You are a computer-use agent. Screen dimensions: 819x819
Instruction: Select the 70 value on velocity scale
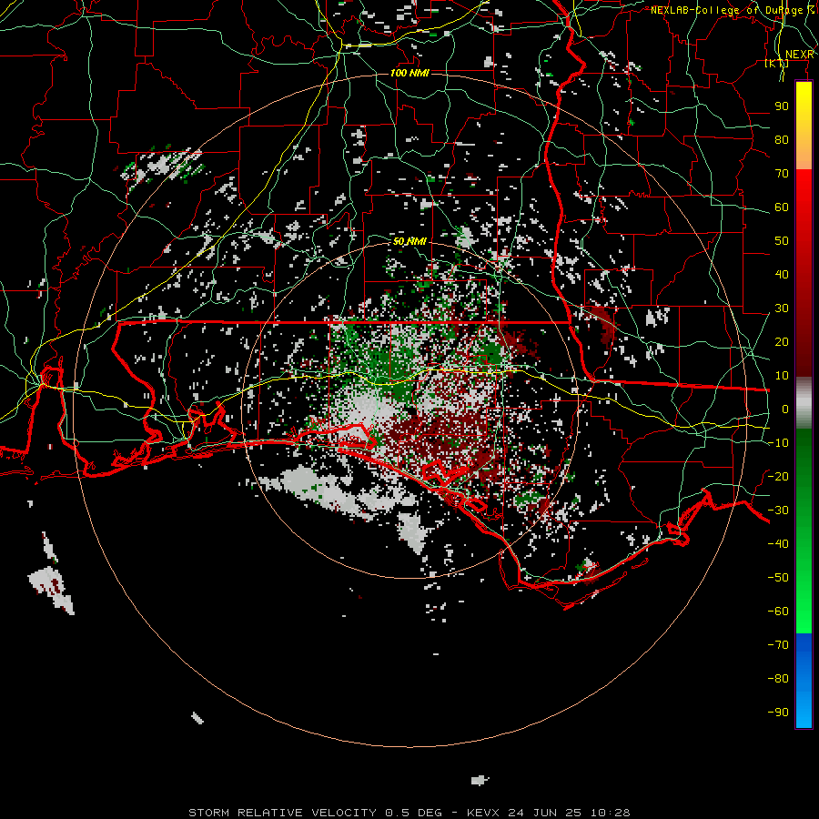point(782,174)
